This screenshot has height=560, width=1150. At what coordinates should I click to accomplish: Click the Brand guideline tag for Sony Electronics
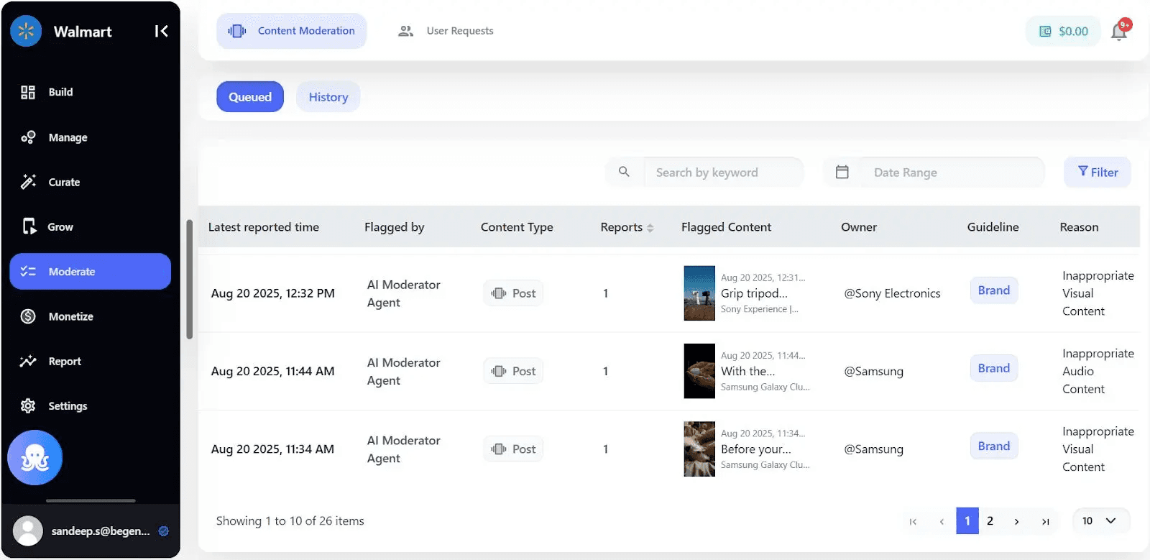click(993, 290)
